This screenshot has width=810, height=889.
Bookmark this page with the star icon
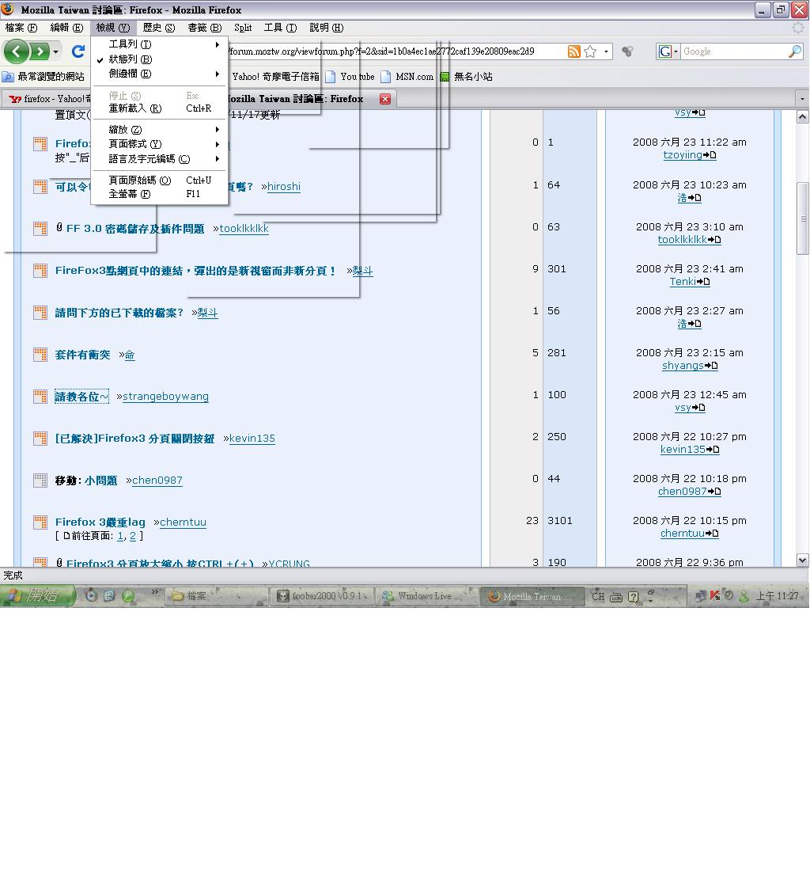[x=590, y=51]
